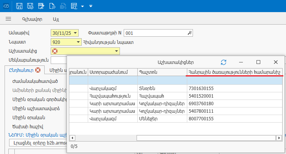Close the Աշխատակիցներ popup
The height and width of the screenshot is (154, 286).
[x=276, y=62]
